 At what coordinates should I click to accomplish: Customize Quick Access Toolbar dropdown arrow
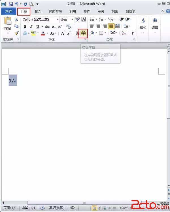[x=37, y=4]
